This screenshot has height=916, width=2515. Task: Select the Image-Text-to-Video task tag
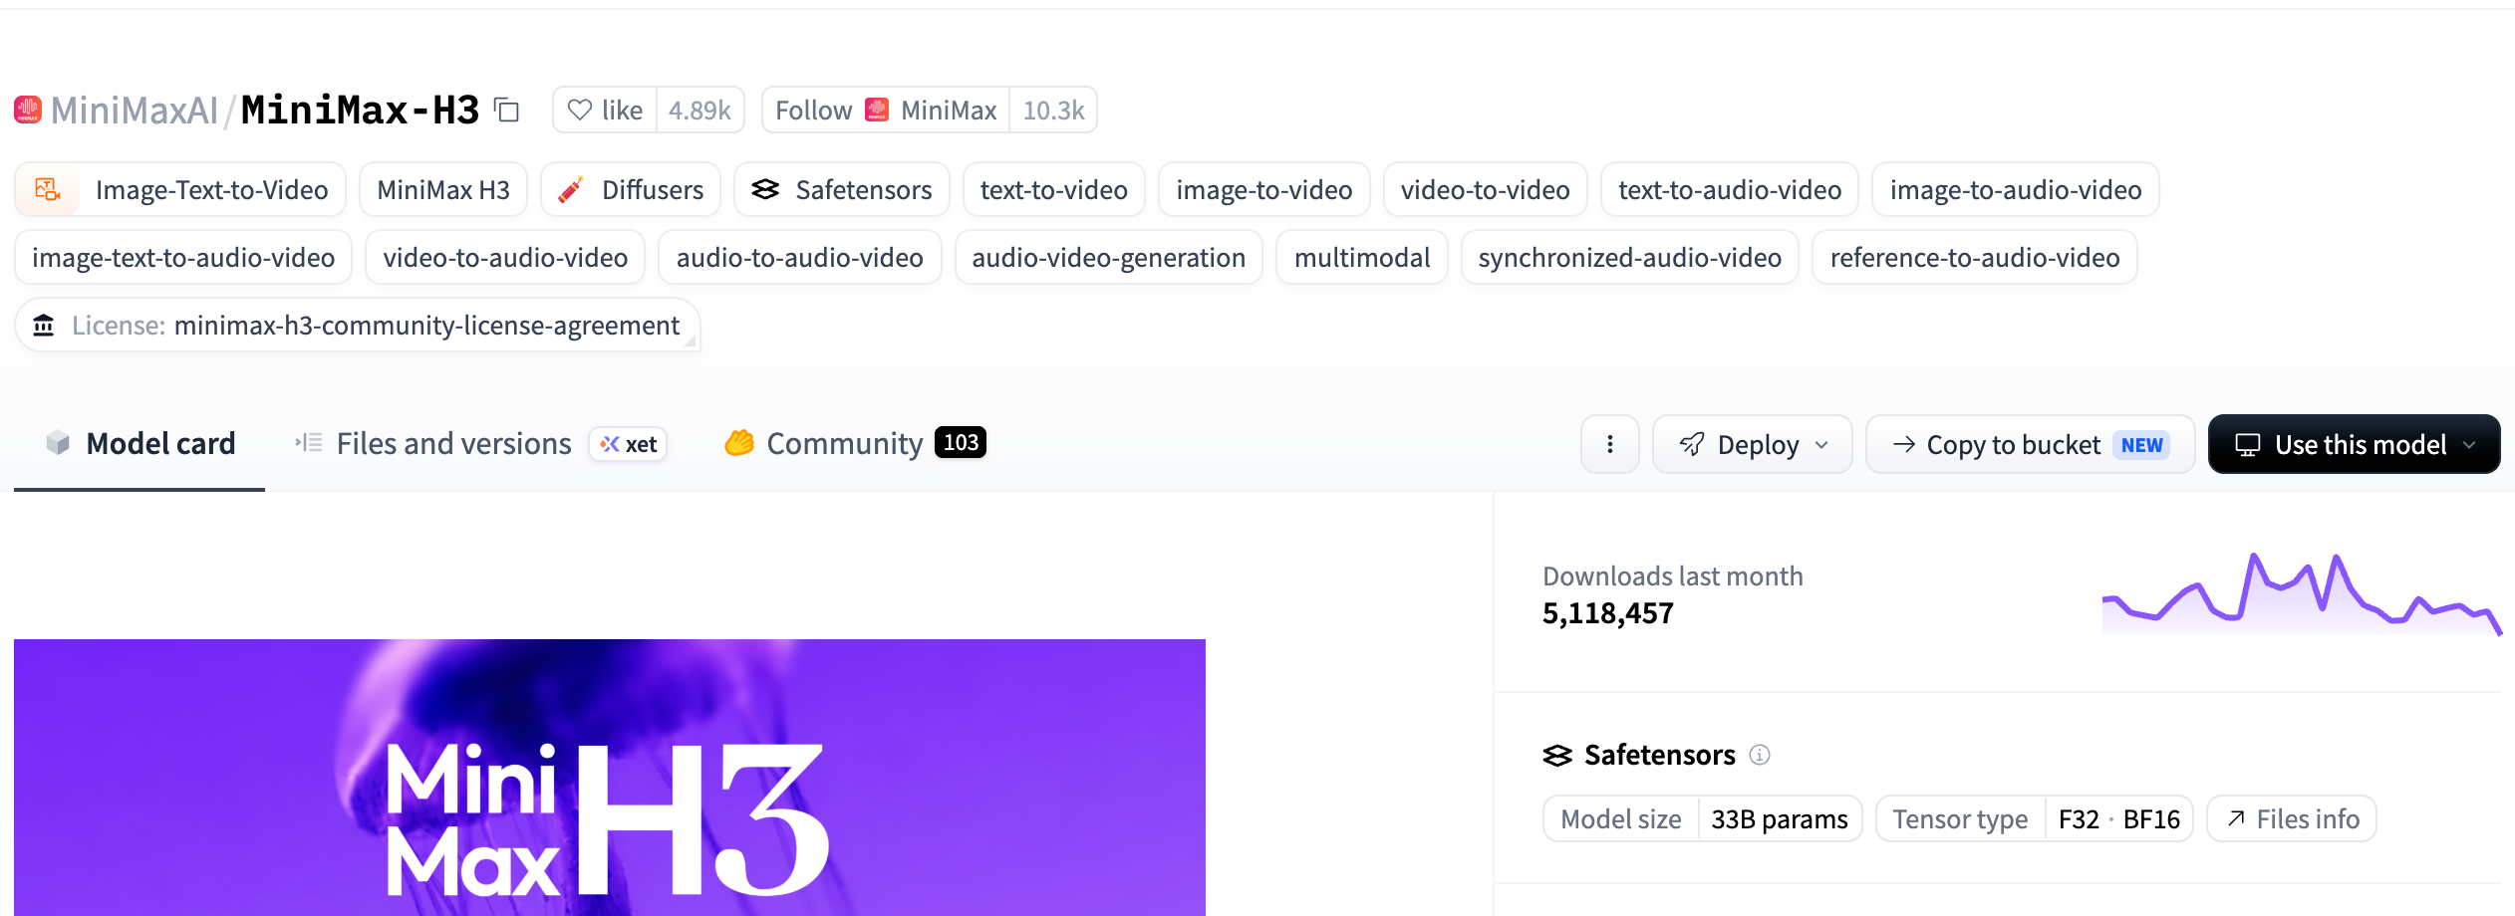click(180, 189)
